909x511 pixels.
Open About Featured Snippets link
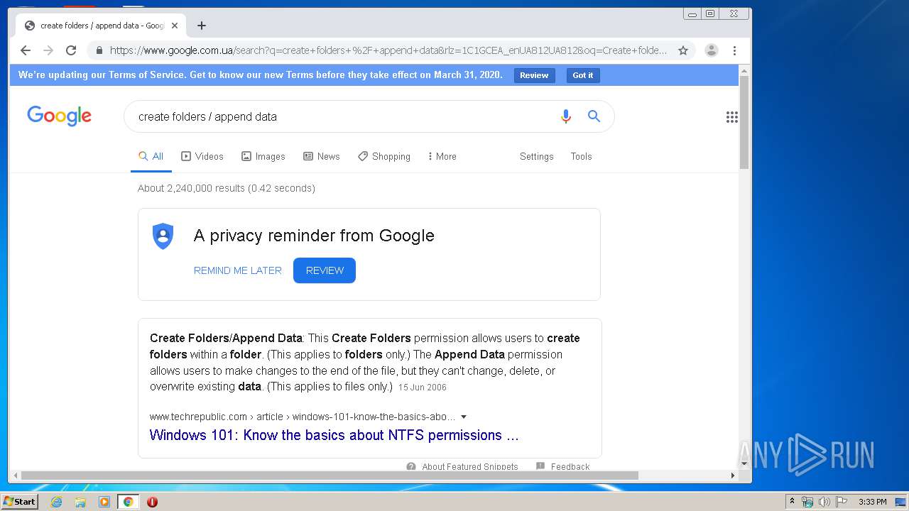pyautogui.click(x=469, y=466)
